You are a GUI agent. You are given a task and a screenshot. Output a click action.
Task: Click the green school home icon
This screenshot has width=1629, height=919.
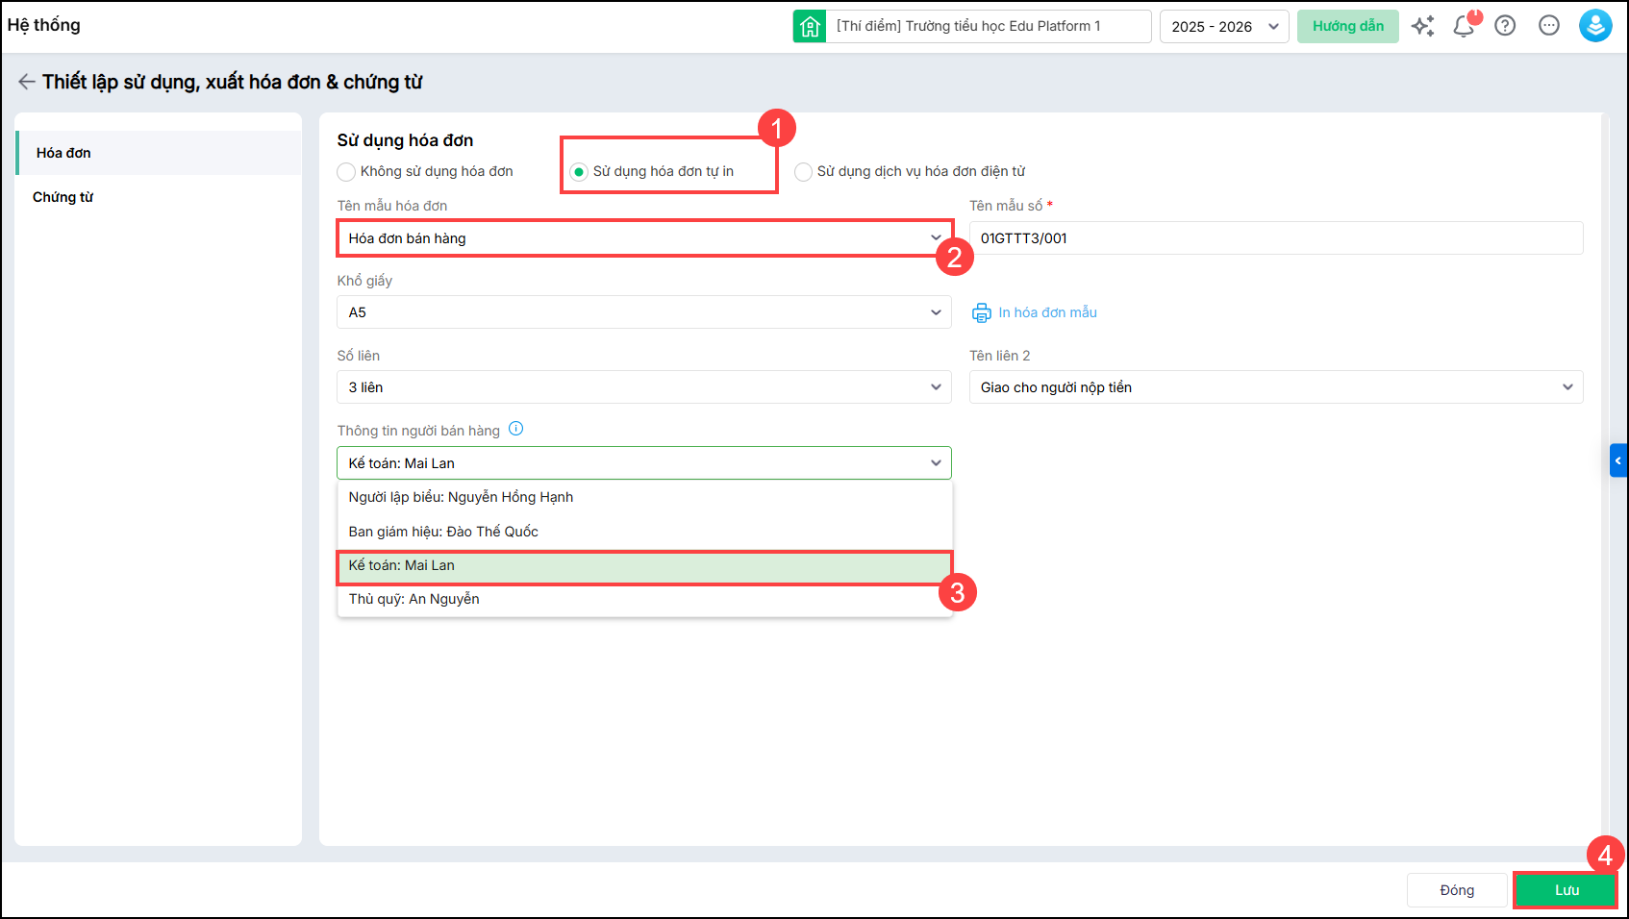810,26
